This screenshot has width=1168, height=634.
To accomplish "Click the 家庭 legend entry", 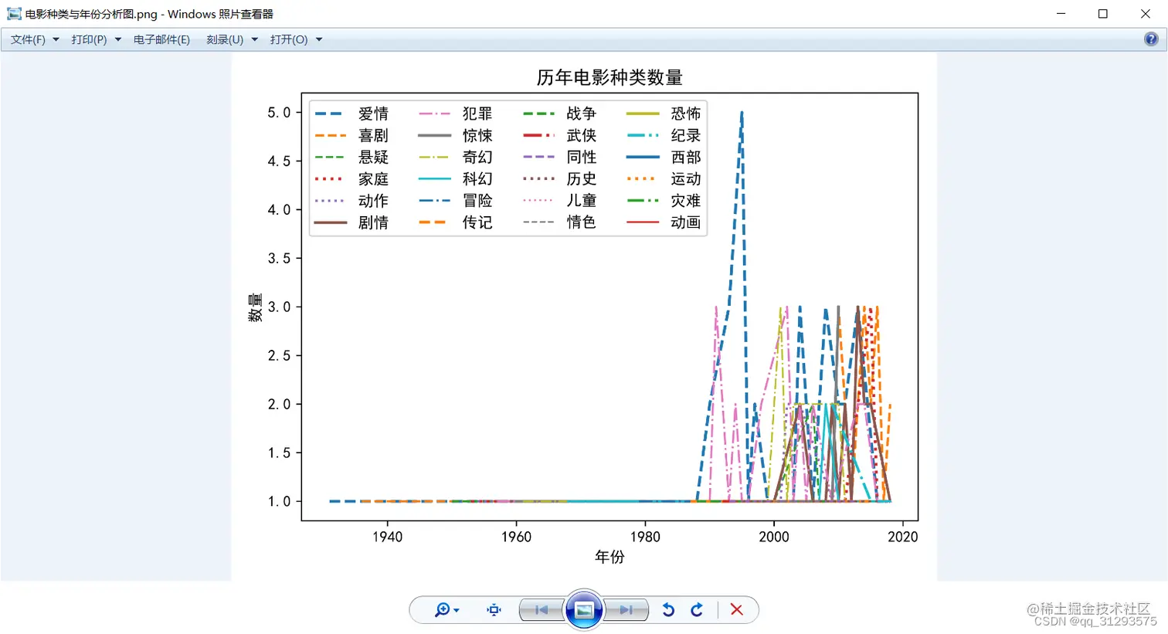I will (352, 178).
